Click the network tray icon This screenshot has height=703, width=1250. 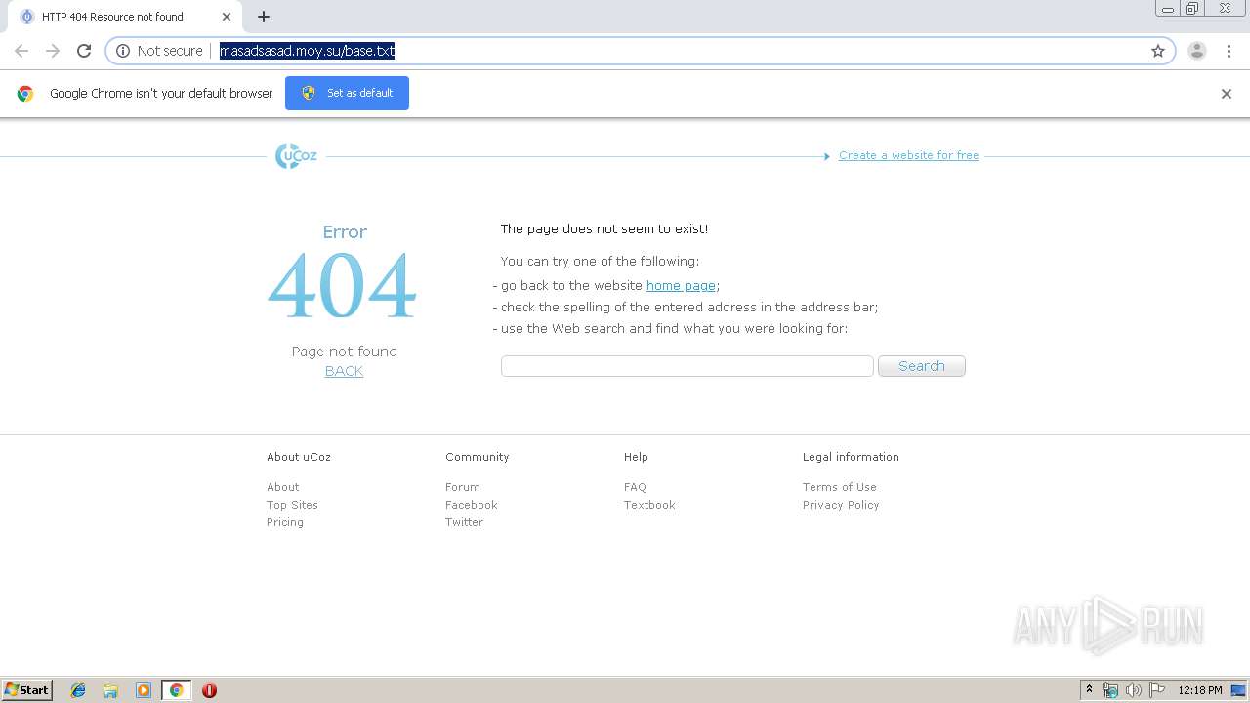[x=1110, y=690]
